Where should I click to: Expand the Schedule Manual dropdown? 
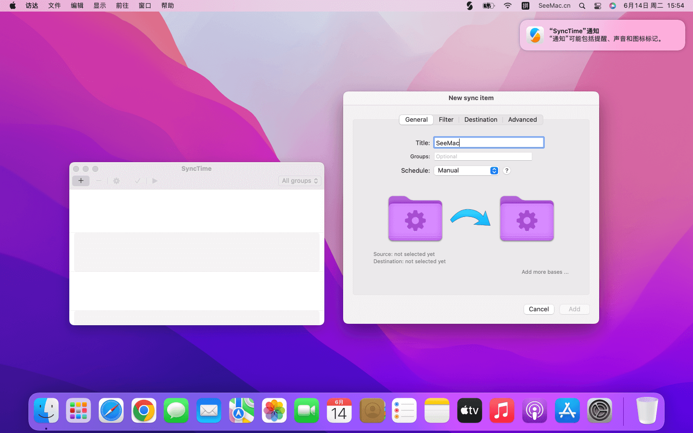point(466,171)
